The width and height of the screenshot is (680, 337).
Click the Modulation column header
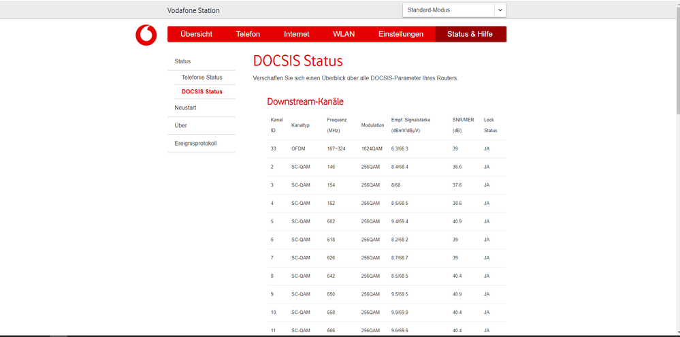[372, 125]
